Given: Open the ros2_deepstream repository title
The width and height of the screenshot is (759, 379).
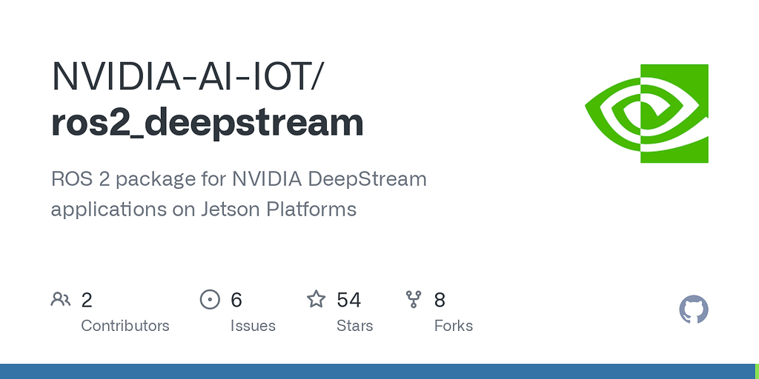Looking at the screenshot, I should tap(208, 124).
